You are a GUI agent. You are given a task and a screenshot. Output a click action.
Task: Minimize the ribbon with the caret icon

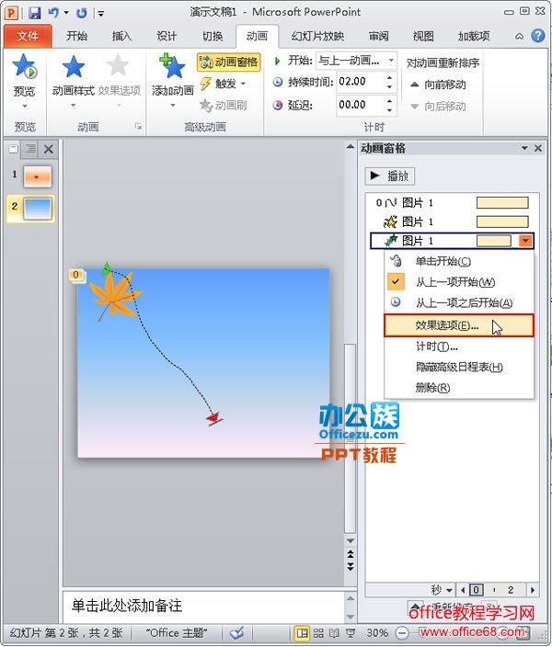520,37
